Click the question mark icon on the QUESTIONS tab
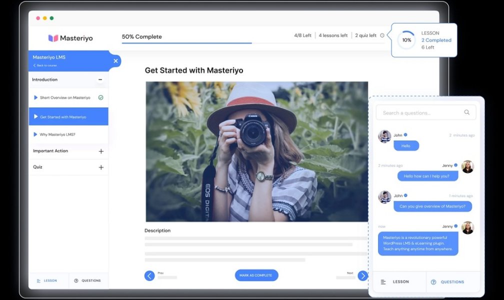This screenshot has width=504, height=300. tap(75, 280)
